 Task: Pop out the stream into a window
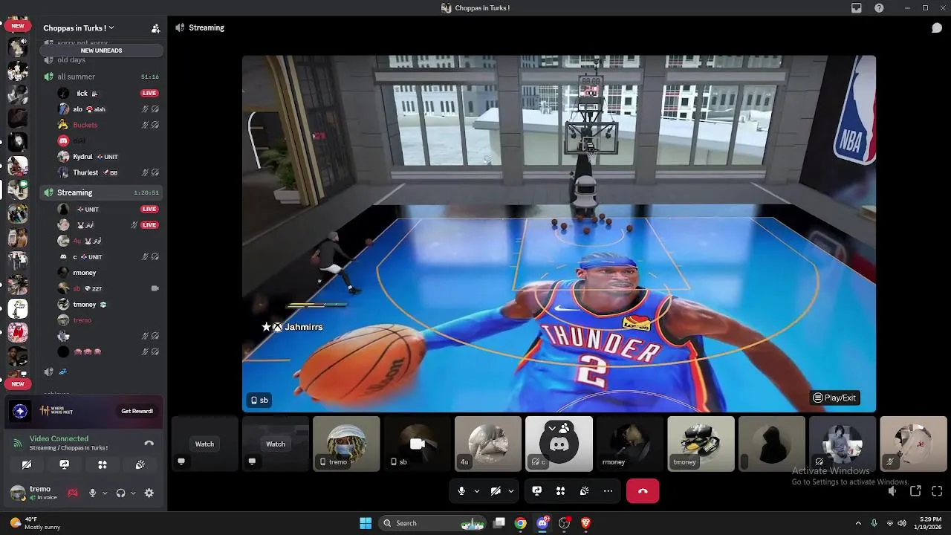click(x=915, y=490)
